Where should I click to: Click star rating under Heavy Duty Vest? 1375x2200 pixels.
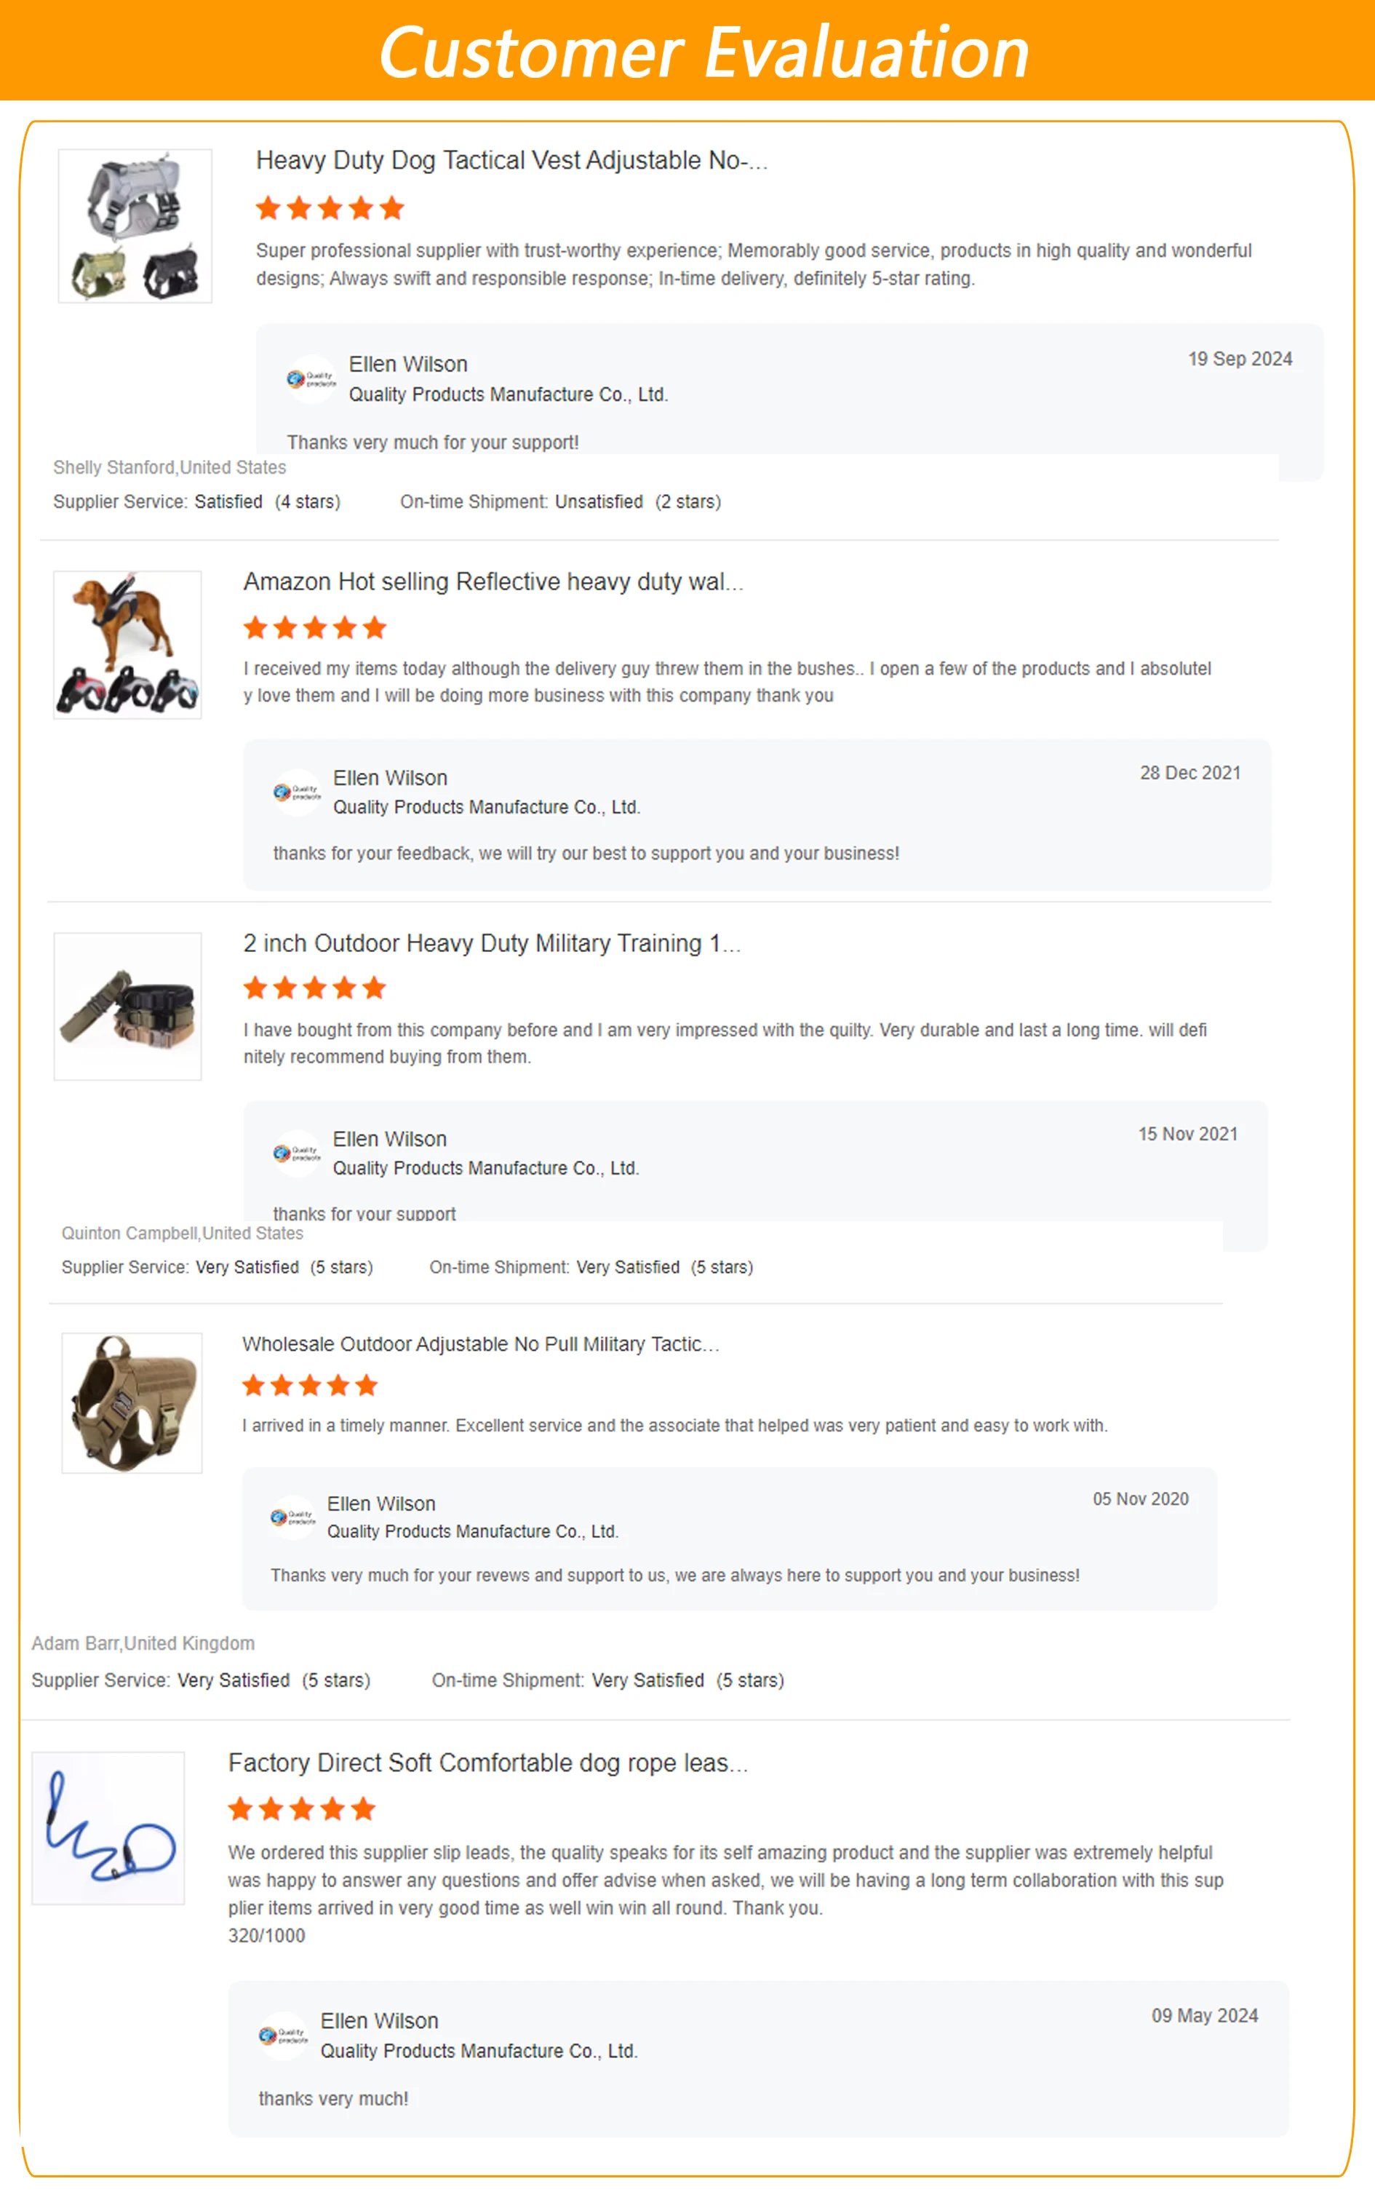[x=330, y=208]
